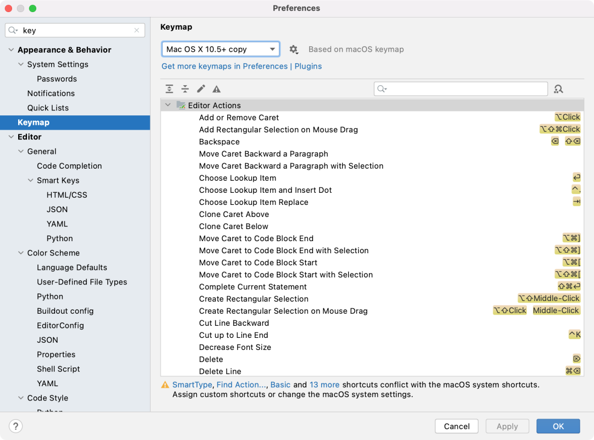Click the magnifier icon in sidebar search
This screenshot has height=440, width=594.
pyautogui.click(x=13, y=30)
